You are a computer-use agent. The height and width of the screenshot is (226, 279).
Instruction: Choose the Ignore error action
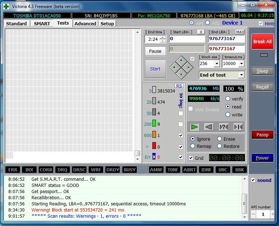click(x=193, y=139)
